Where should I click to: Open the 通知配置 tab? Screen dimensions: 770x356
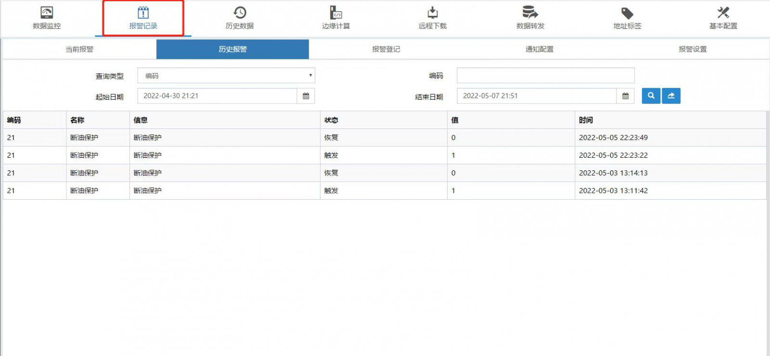coord(539,49)
